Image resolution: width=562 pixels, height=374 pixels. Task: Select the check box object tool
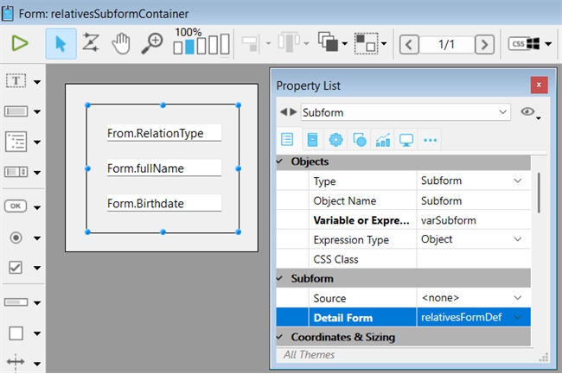tap(17, 268)
